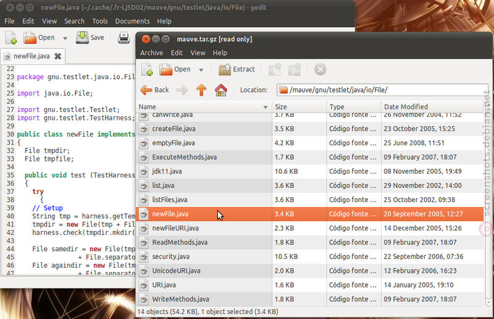Go up one level with orange up arrow
This screenshot has width=494, height=319.
click(x=201, y=90)
